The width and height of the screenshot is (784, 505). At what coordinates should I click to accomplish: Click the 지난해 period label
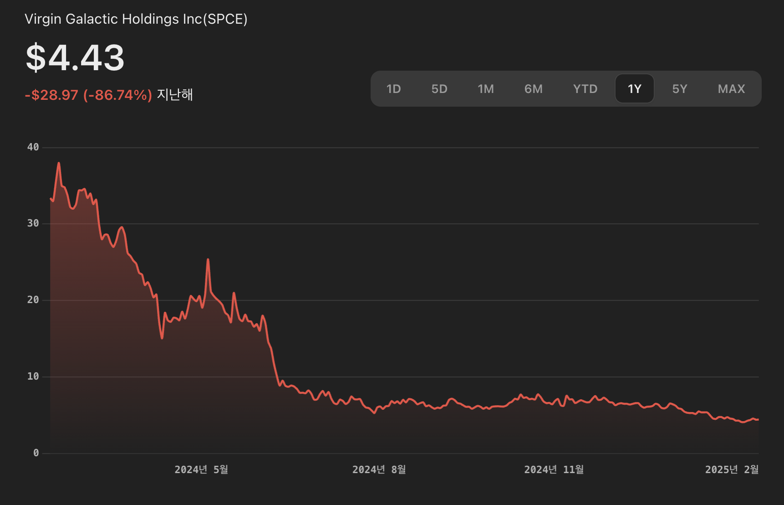175,95
